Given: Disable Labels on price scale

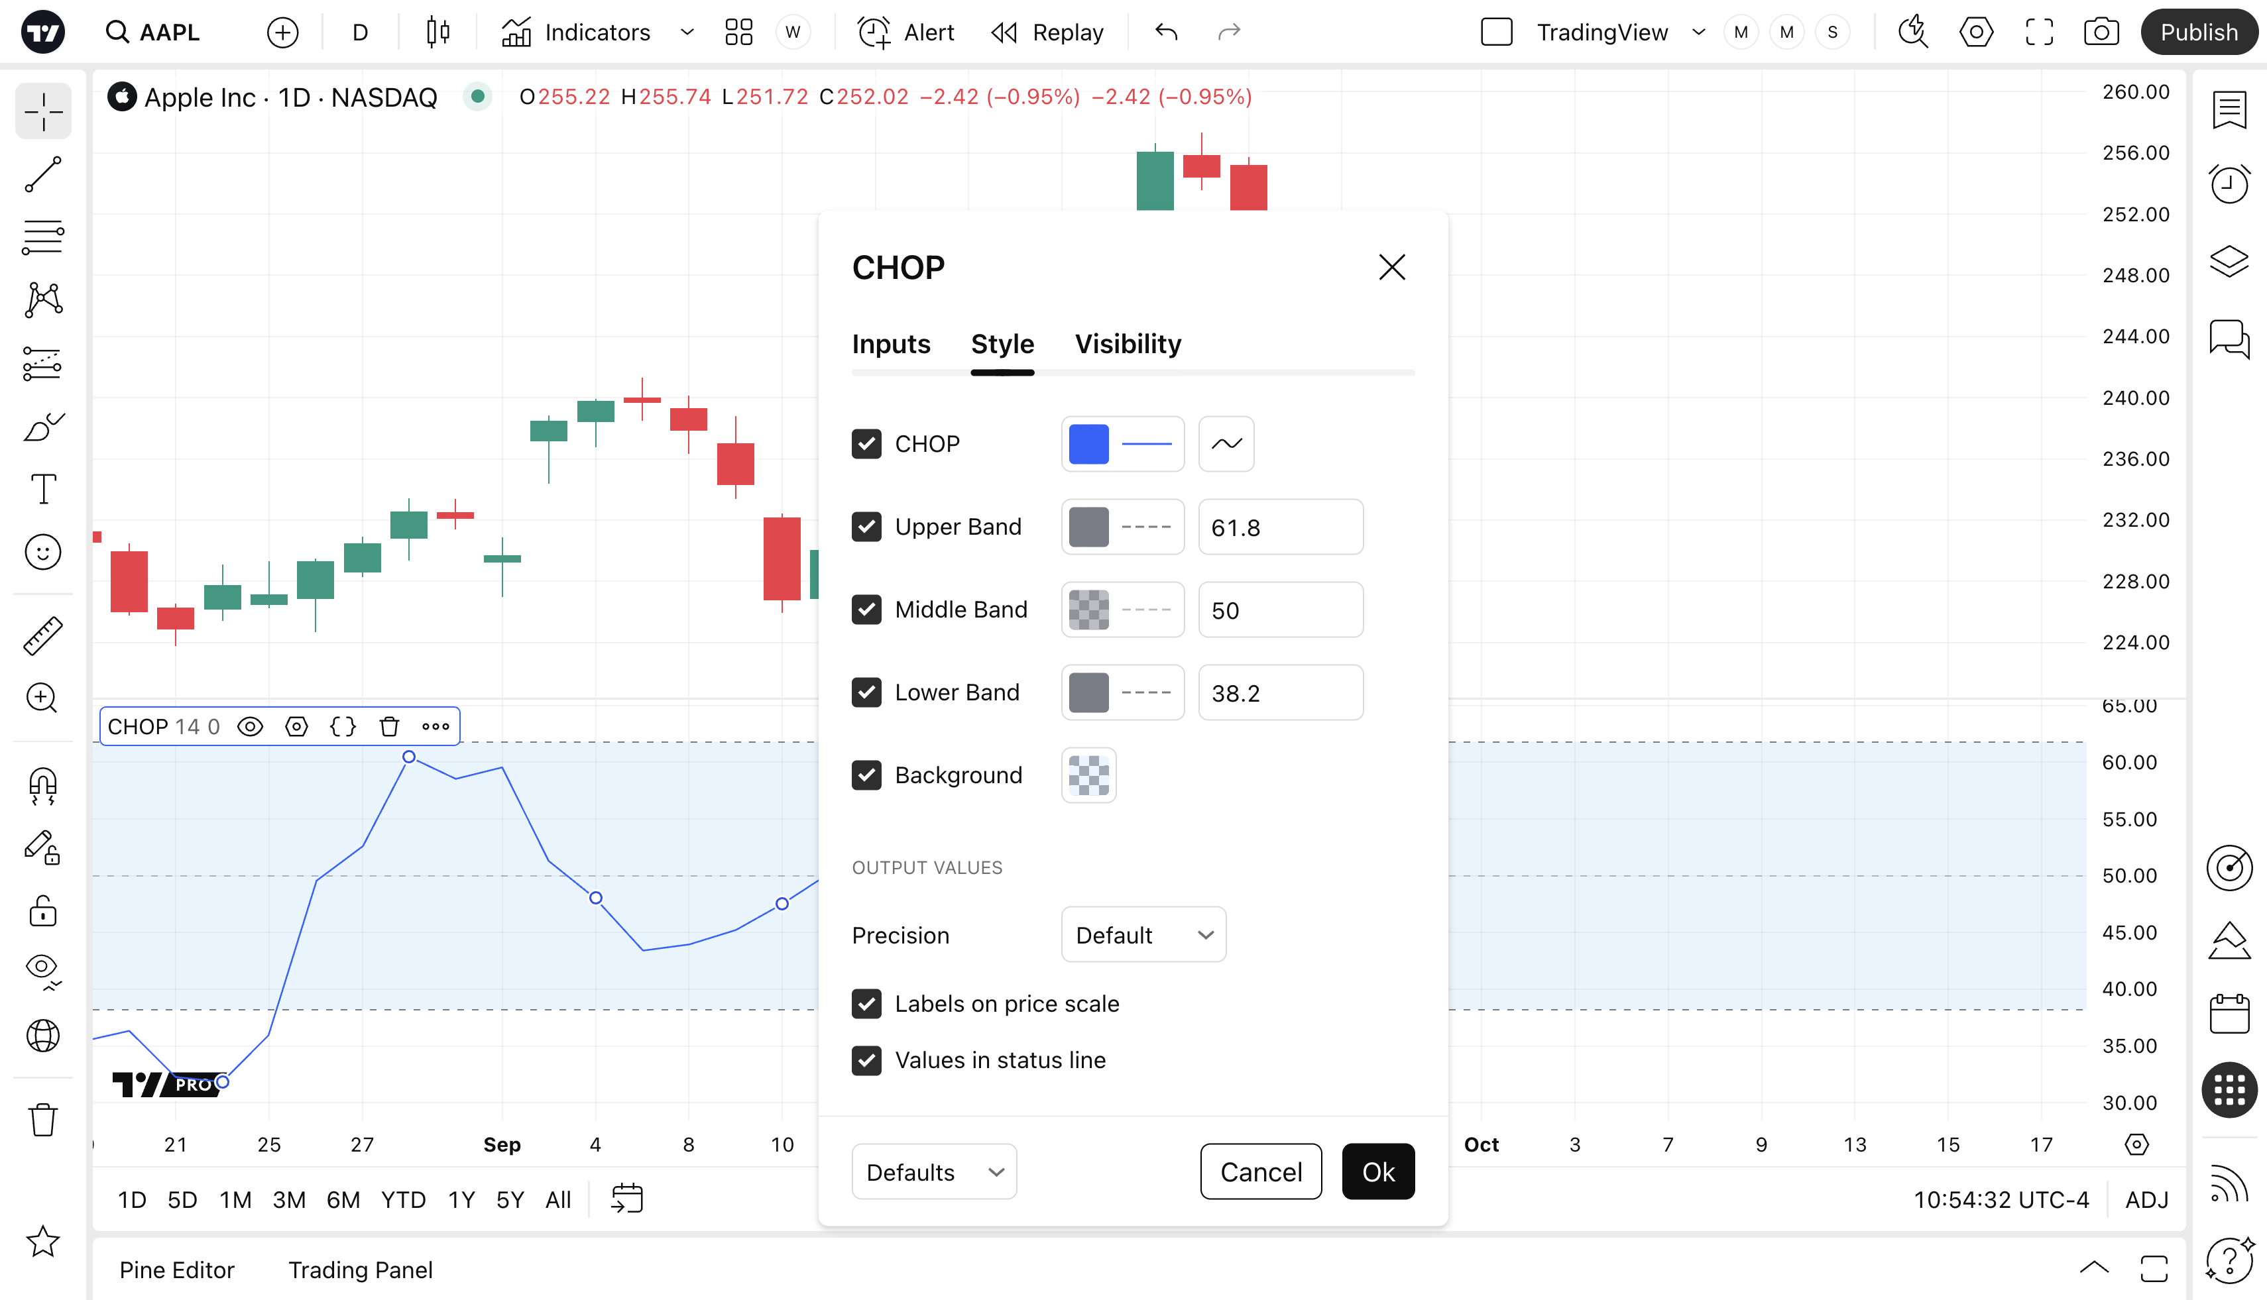Looking at the screenshot, I should pyautogui.click(x=866, y=1004).
